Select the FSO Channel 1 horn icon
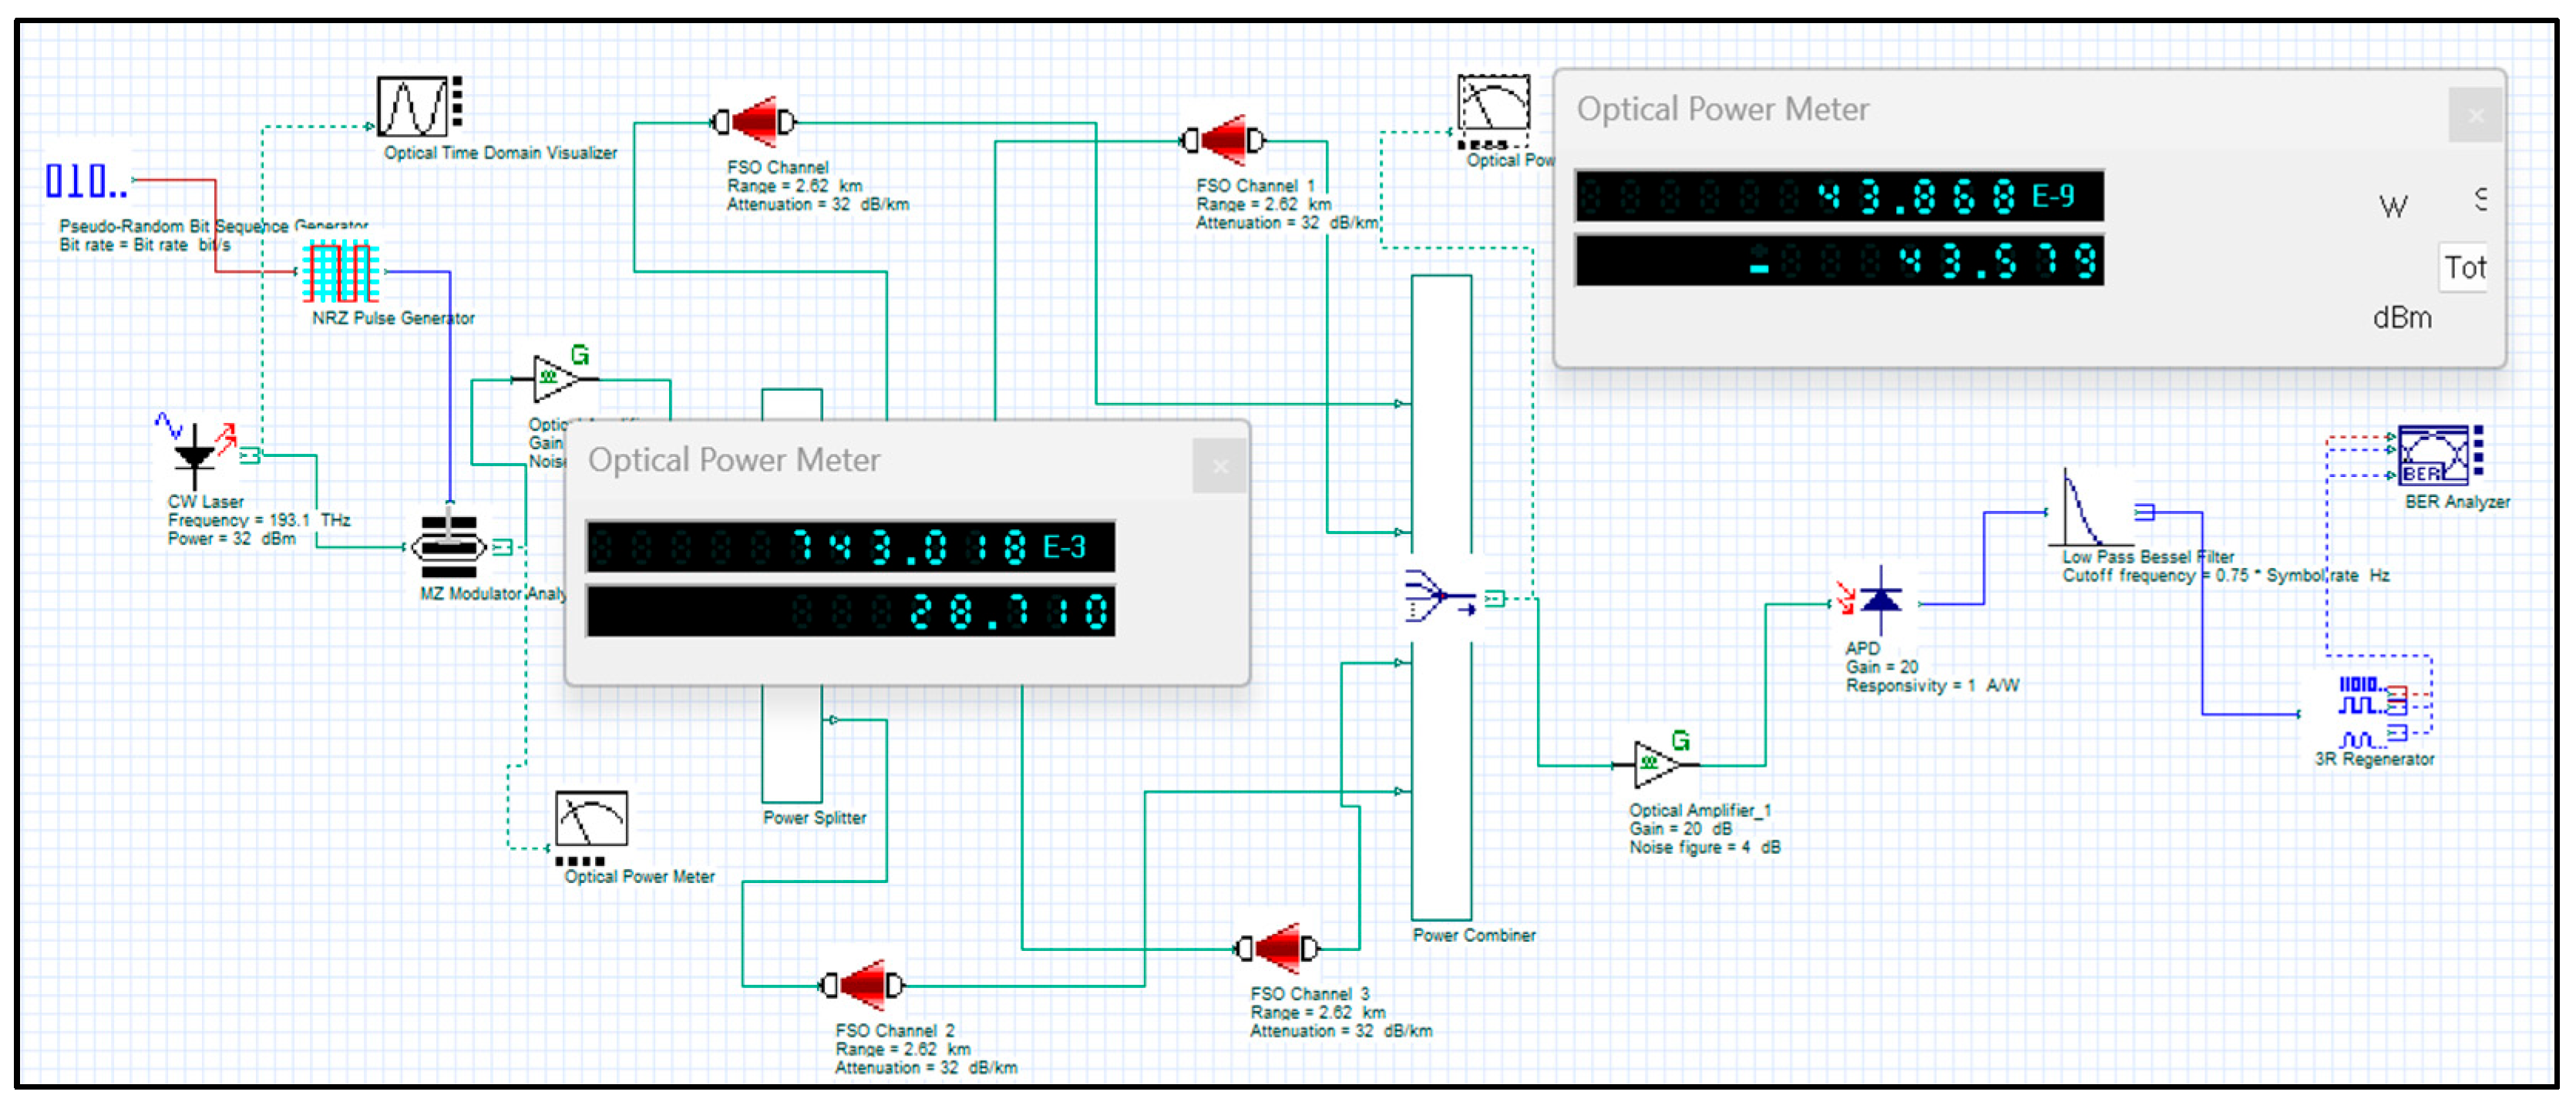Viewport: 2576px width, 1105px height. click(1222, 140)
